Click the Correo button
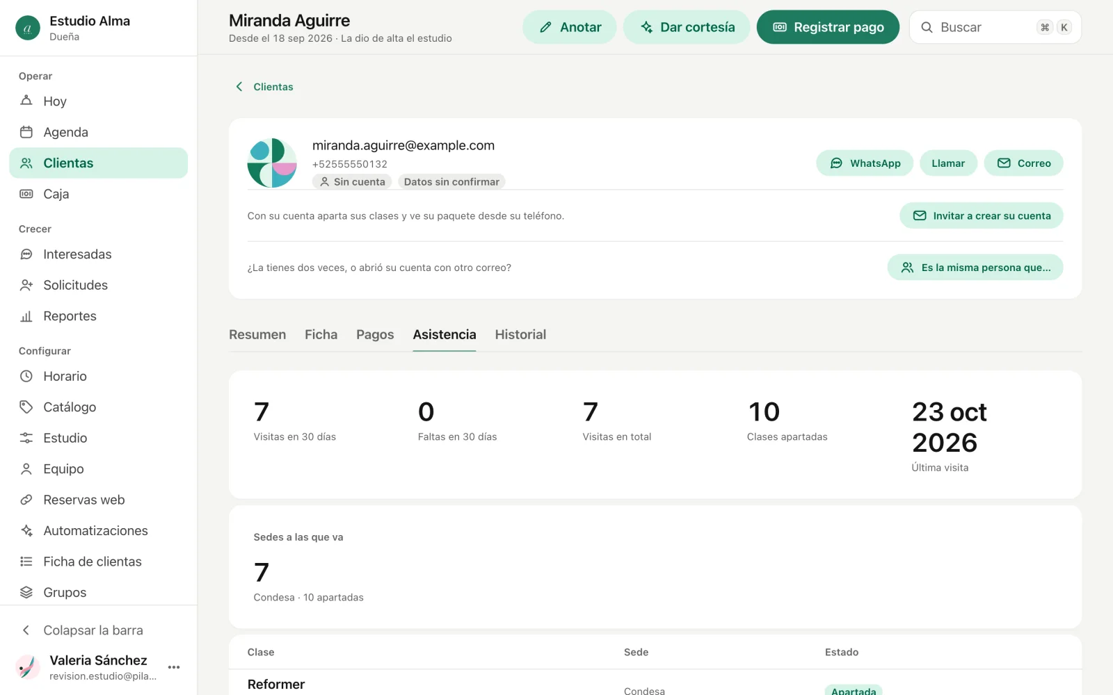This screenshot has height=695, width=1113. tap(1023, 163)
